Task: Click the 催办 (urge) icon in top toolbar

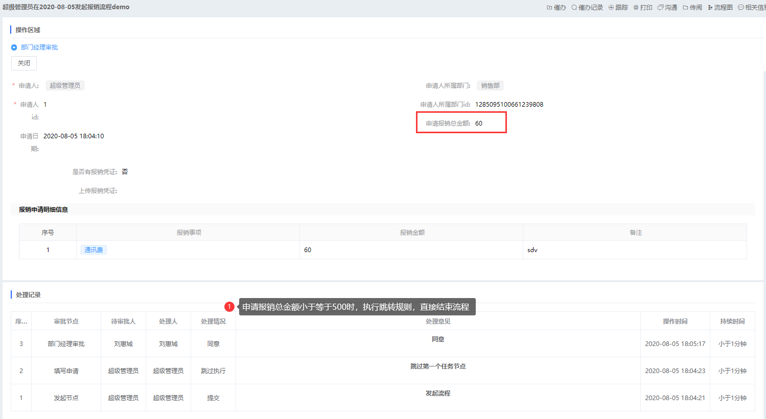Action: 556,8
